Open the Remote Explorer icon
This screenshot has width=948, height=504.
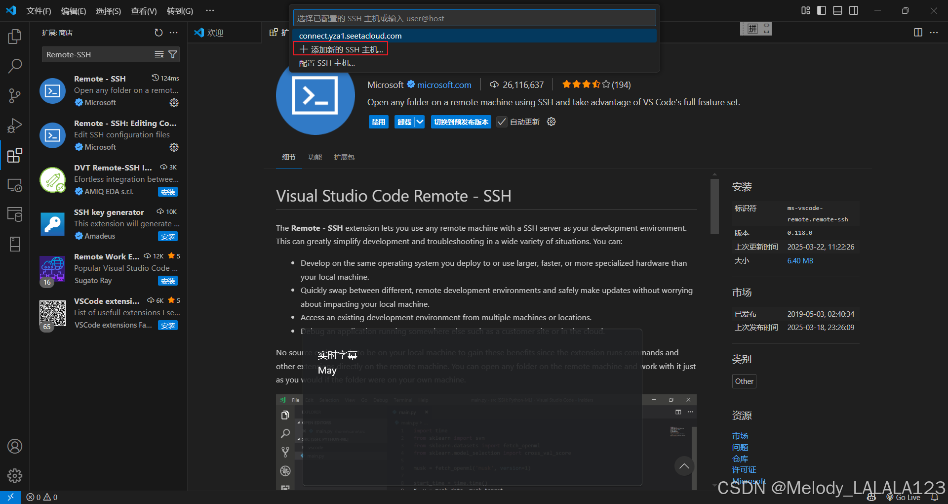click(15, 185)
